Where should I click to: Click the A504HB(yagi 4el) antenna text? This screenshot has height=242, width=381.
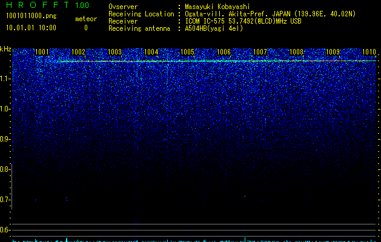coord(214,28)
